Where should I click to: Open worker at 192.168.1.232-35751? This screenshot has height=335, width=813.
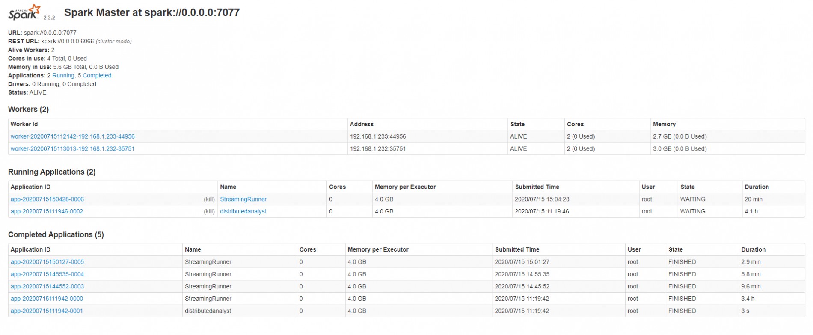tap(72, 149)
